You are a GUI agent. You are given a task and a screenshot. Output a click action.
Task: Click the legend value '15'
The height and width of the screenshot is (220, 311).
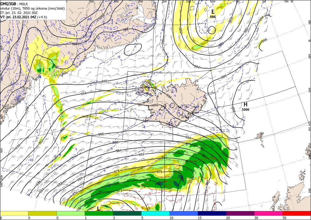[x=199, y=218]
